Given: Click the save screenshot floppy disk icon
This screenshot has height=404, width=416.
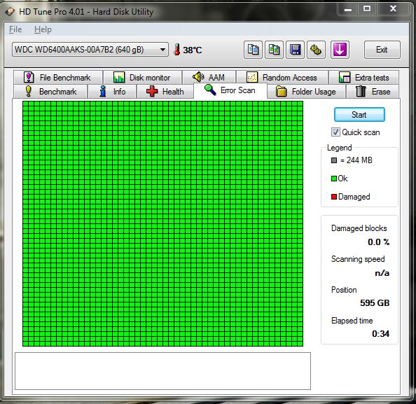Looking at the screenshot, I should click(295, 50).
